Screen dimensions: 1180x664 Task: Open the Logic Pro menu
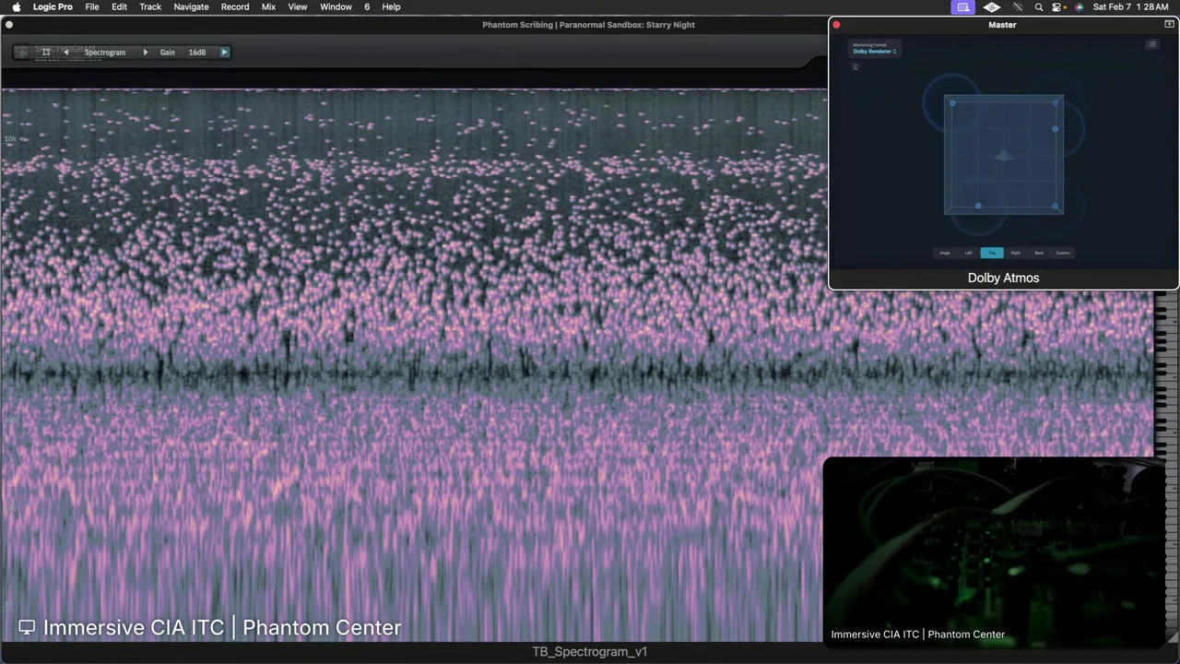click(x=53, y=6)
